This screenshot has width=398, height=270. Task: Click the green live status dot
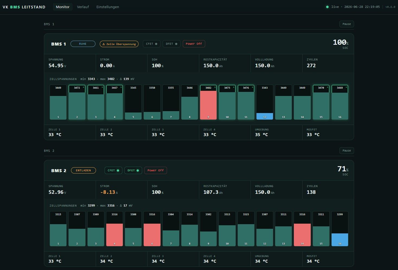(x=327, y=7)
